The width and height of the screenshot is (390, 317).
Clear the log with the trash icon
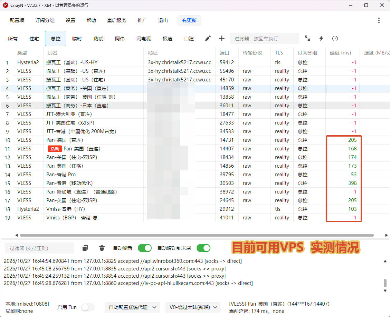[x=102, y=248]
